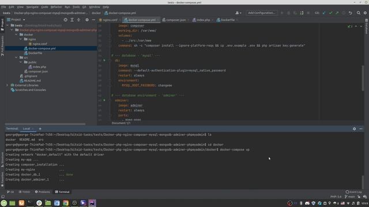Select Dockerfile in project tree
Viewport: 369px width, 207px height.
click(33, 53)
